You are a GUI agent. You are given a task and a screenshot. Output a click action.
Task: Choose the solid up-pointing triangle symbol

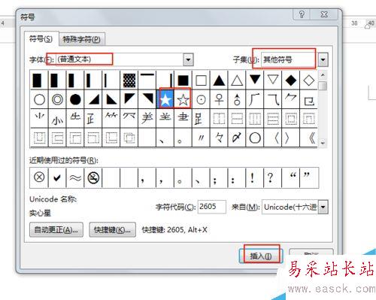coord(219,80)
